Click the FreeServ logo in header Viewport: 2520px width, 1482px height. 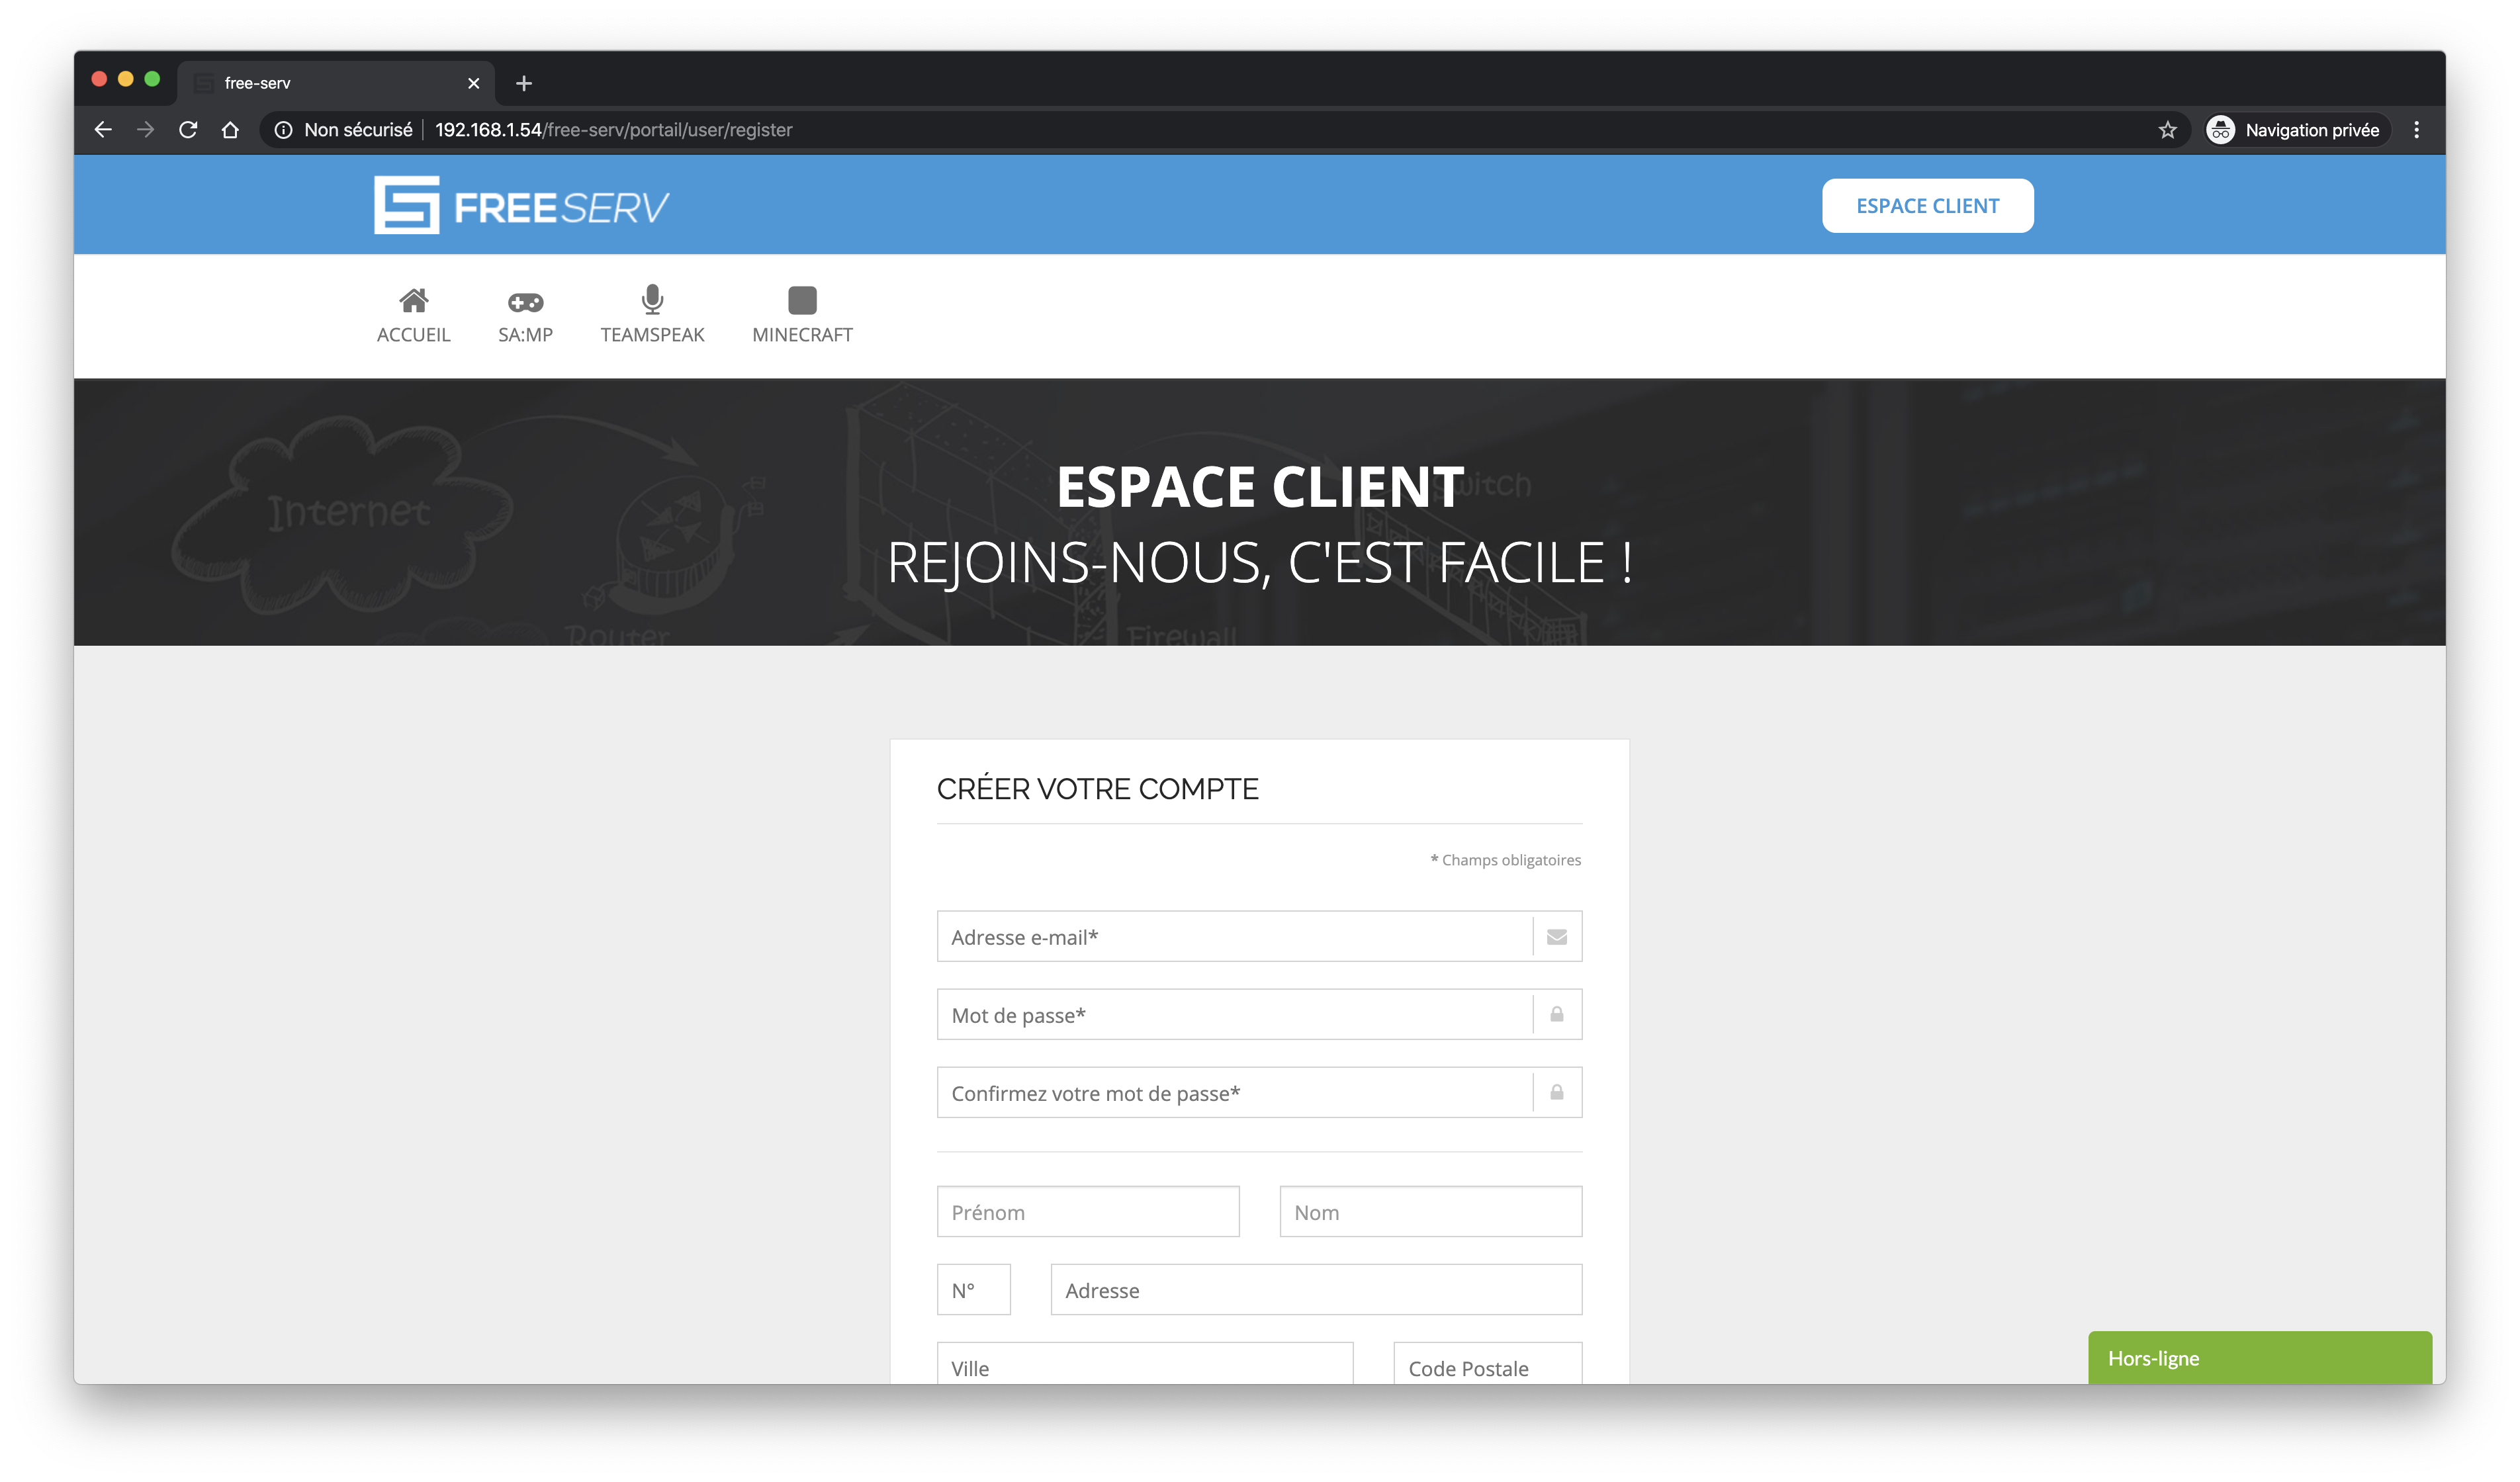tap(521, 205)
